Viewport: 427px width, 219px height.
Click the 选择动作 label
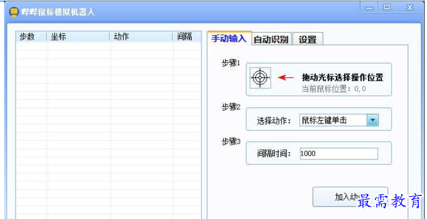pos(274,121)
